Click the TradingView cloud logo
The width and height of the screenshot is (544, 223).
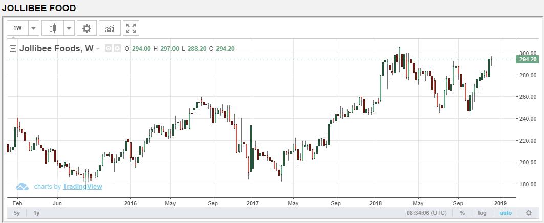(x=22, y=187)
